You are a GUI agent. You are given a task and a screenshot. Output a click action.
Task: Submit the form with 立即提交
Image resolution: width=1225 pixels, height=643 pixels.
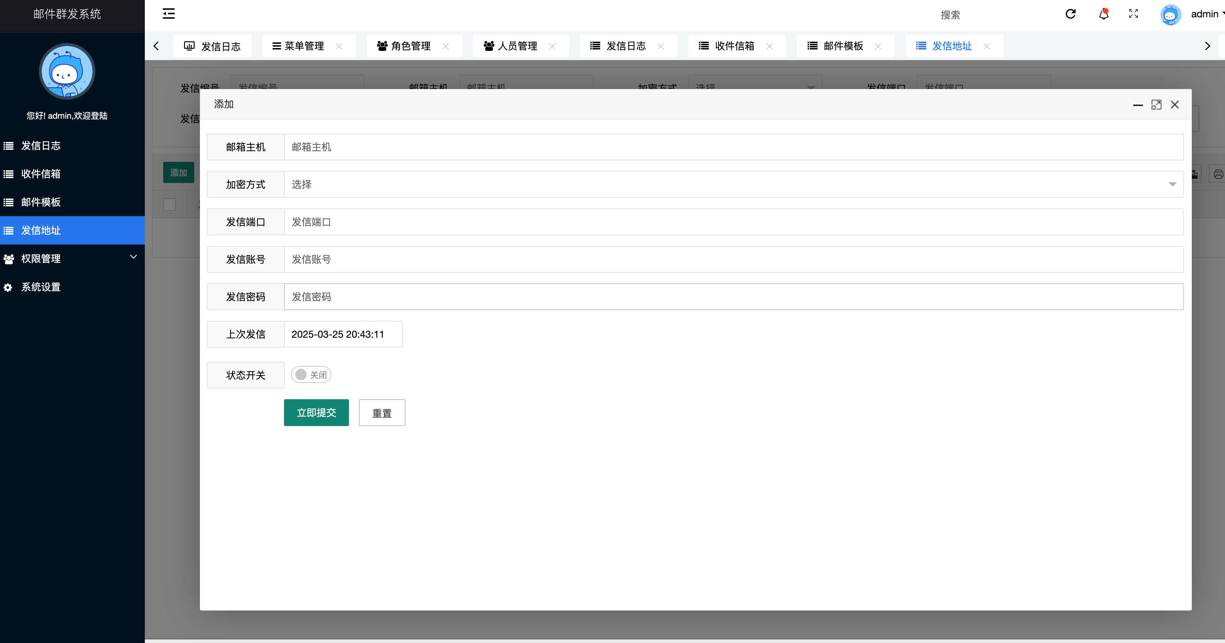tap(316, 413)
